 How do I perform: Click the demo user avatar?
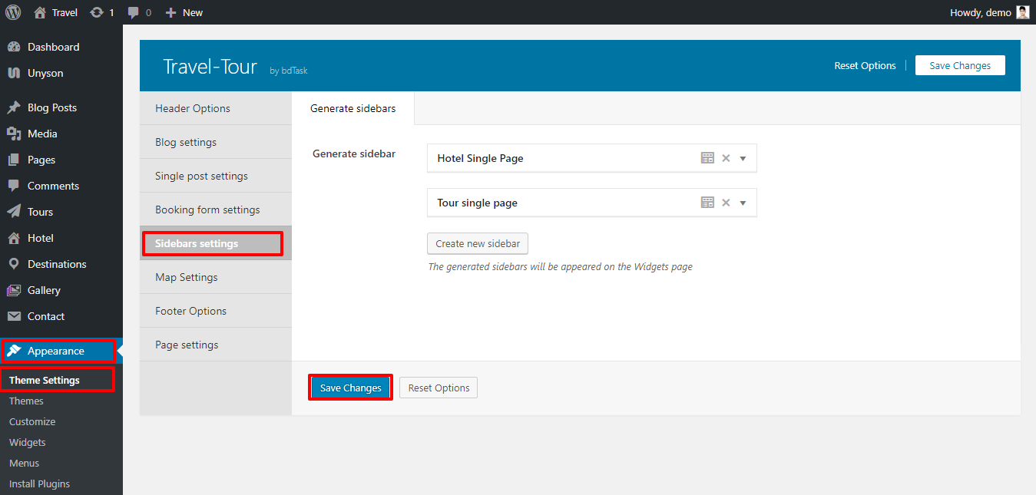(x=1023, y=12)
